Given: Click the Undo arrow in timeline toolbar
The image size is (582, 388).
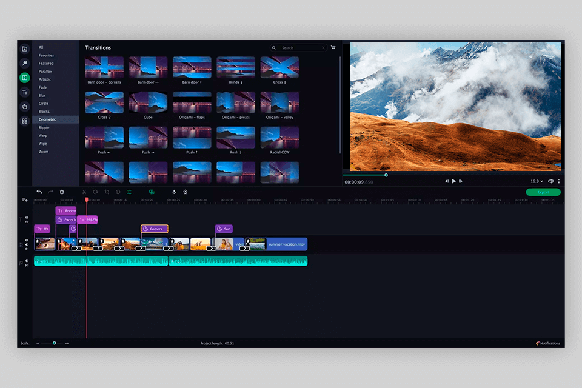Looking at the screenshot, I should click(39, 192).
